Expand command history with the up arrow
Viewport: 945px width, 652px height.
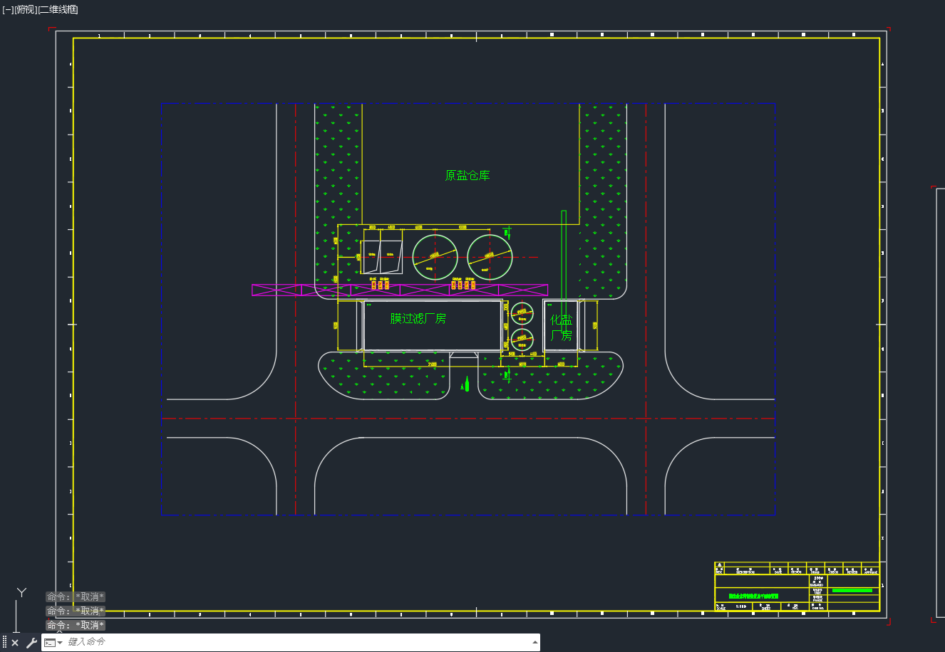click(x=535, y=642)
